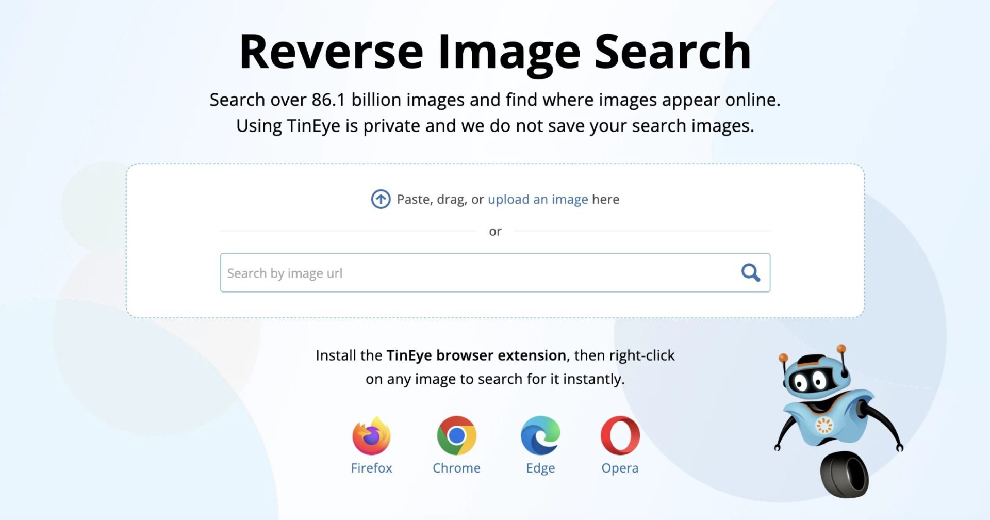The width and height of the screenshot is (990, 520).
Task: Select the Chrome browser logo
Action: pyautogui.click(x=456, y=436)
